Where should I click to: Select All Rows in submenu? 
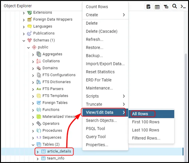coord(140,114)
